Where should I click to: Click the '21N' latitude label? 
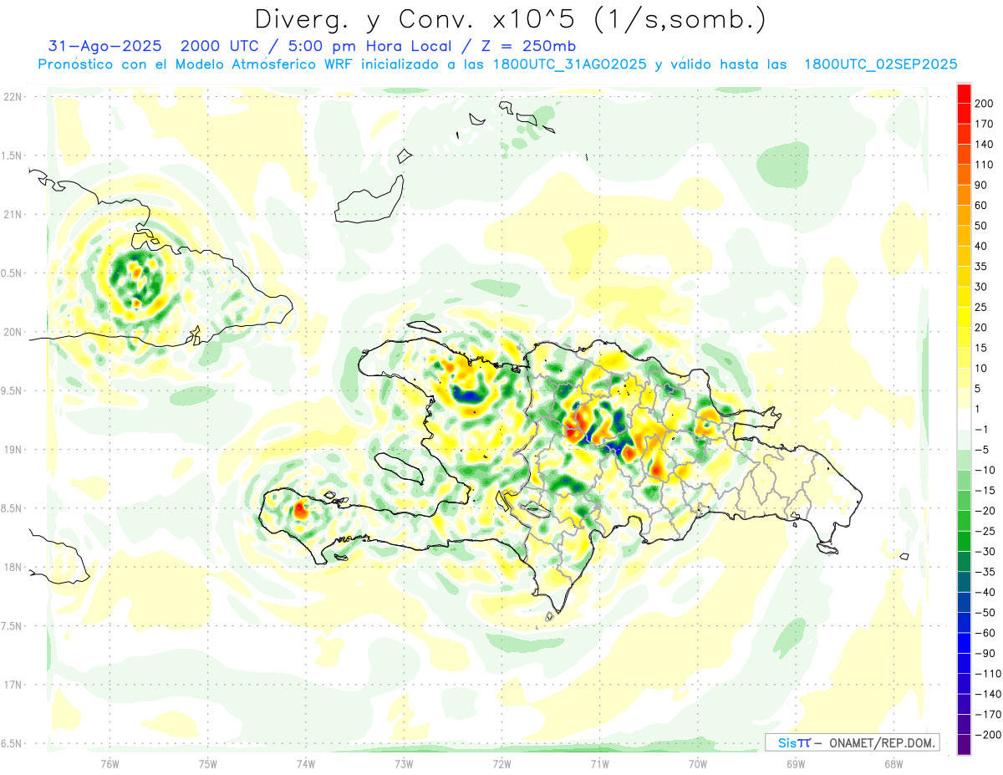pyautogui.click(x=12, y=214)
